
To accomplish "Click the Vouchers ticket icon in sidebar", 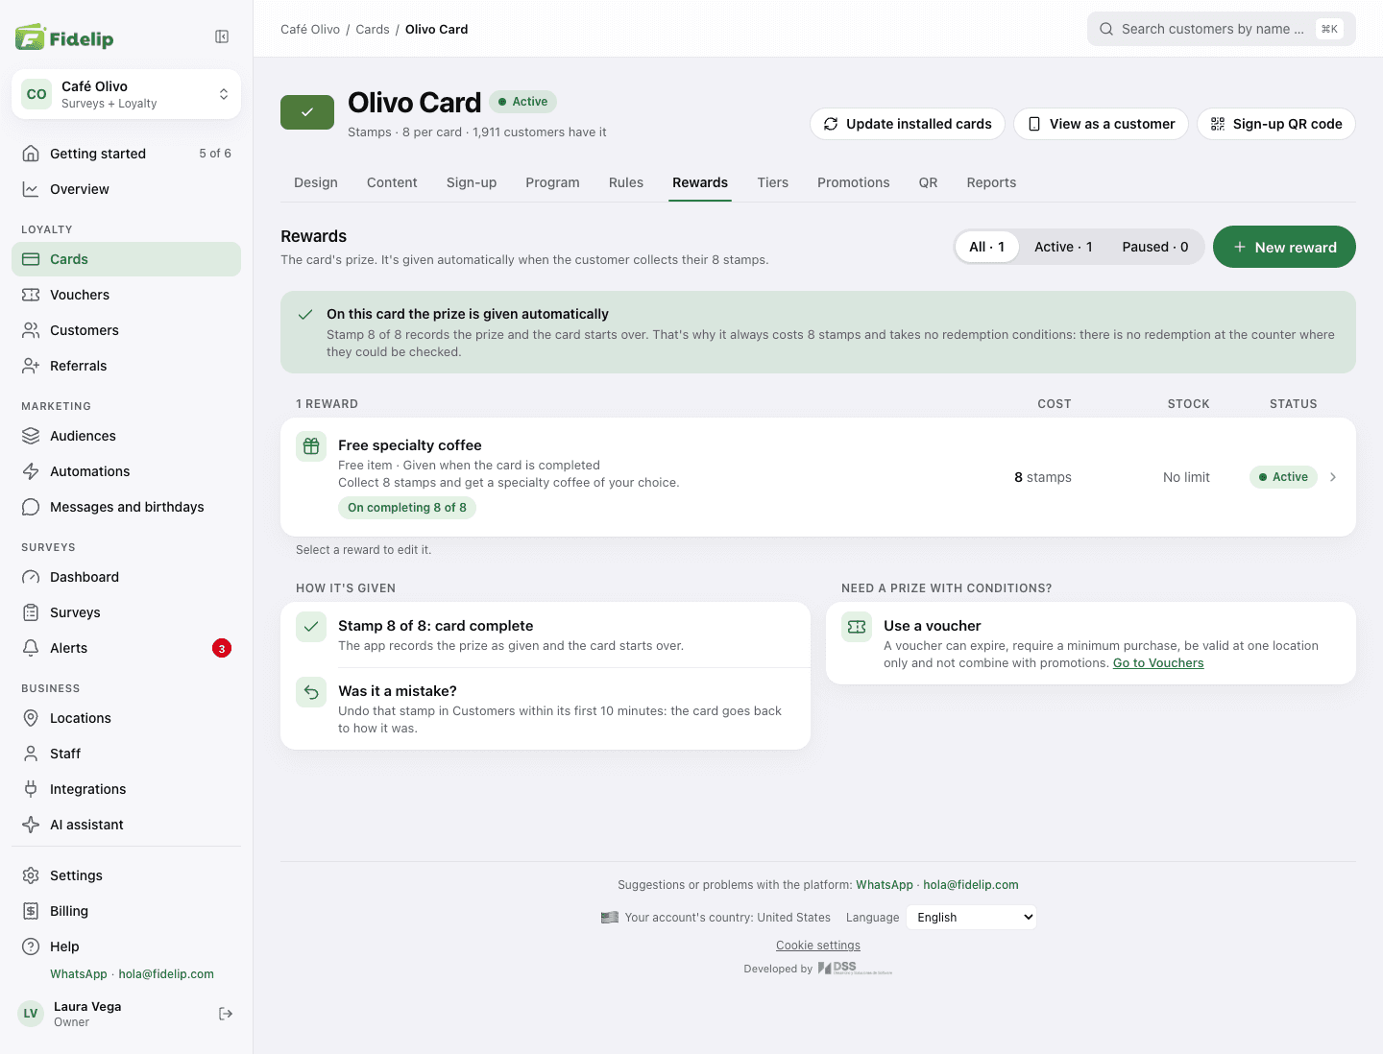I will [31, 295].
